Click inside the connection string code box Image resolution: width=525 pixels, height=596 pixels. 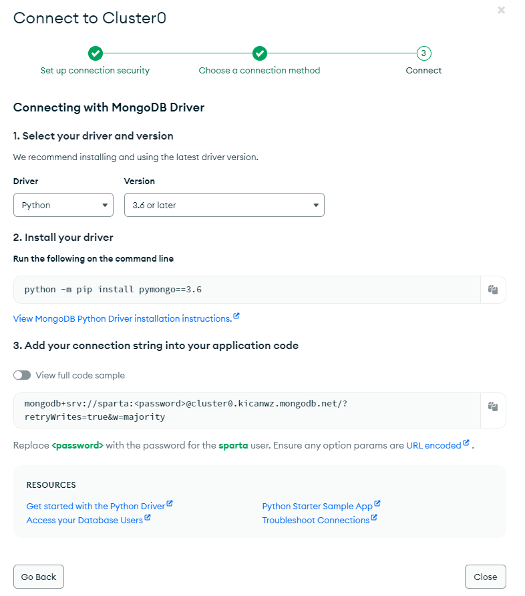point(247,410)
